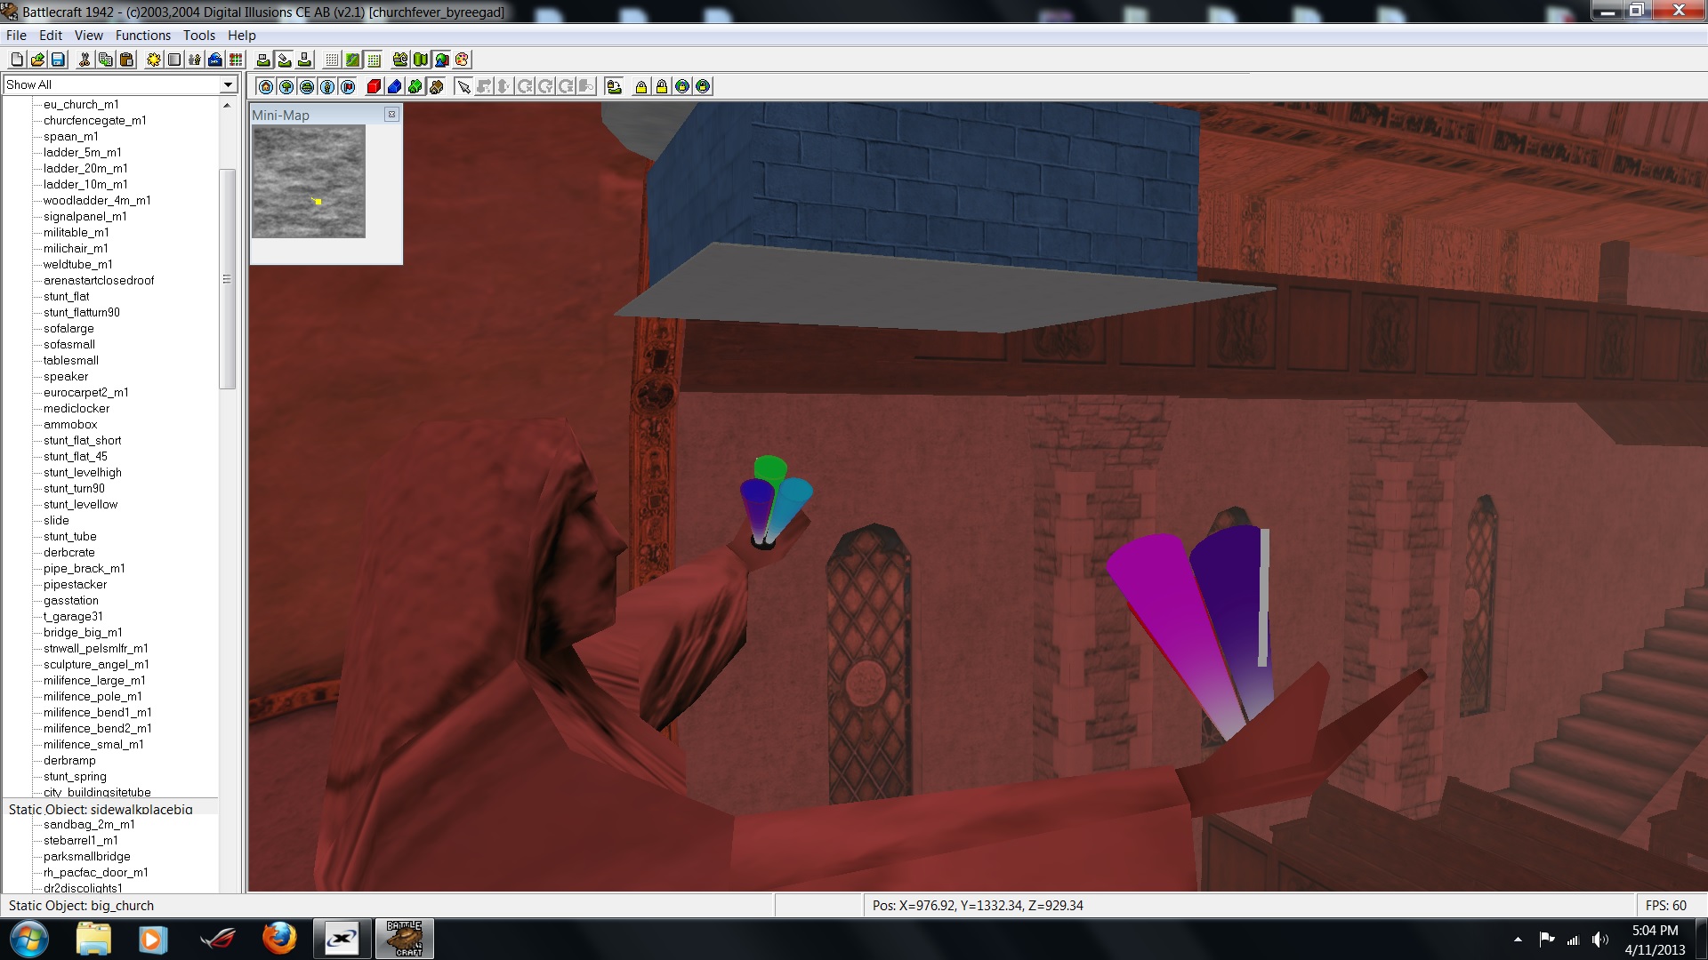Viewport: 1708px width, 960px height.
Task: Select milifence_bend2_m1 in the list
Action: pyautogui.click(x=98, y=728)
